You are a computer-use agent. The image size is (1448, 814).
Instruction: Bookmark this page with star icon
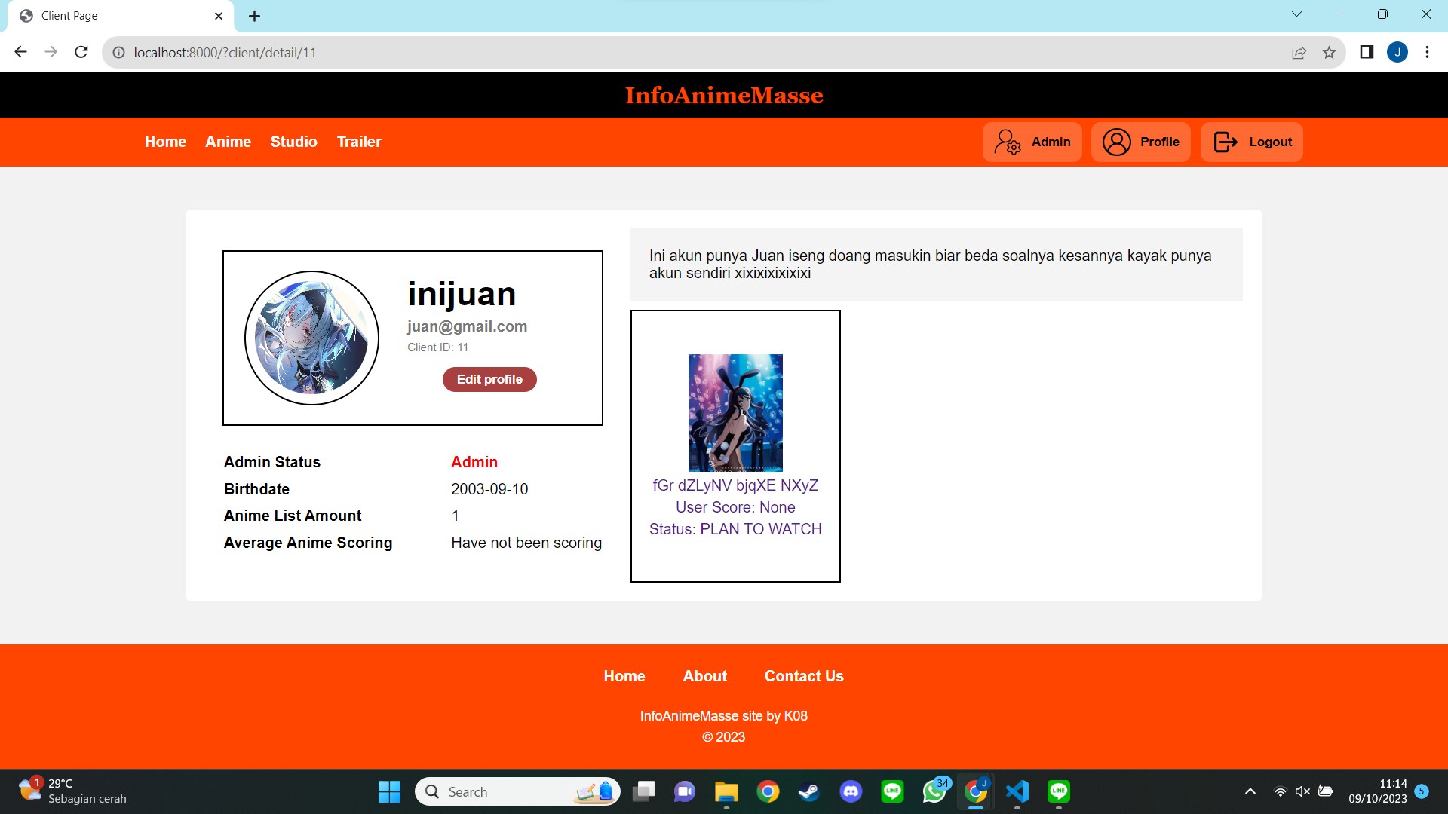1329,52
